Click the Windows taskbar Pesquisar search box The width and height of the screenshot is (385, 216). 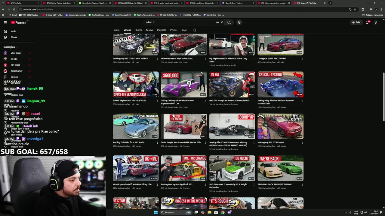tap(176, 212)
